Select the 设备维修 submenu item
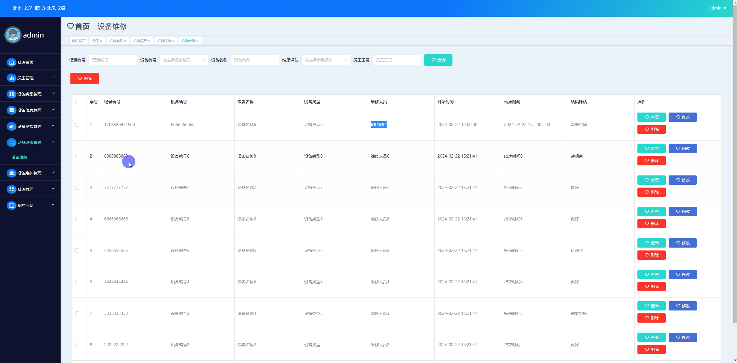Screen dimensions: 737x363 20,157
